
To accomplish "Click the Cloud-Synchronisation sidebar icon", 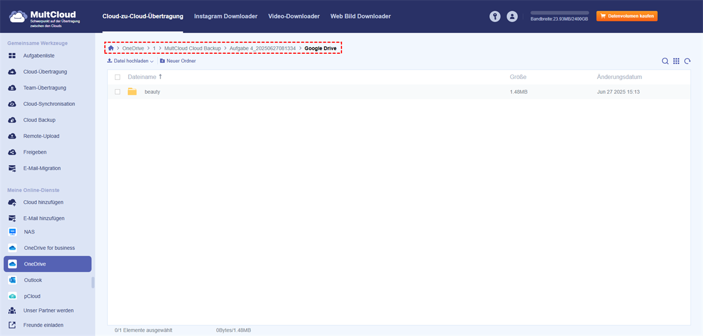I will click(12, 104).
